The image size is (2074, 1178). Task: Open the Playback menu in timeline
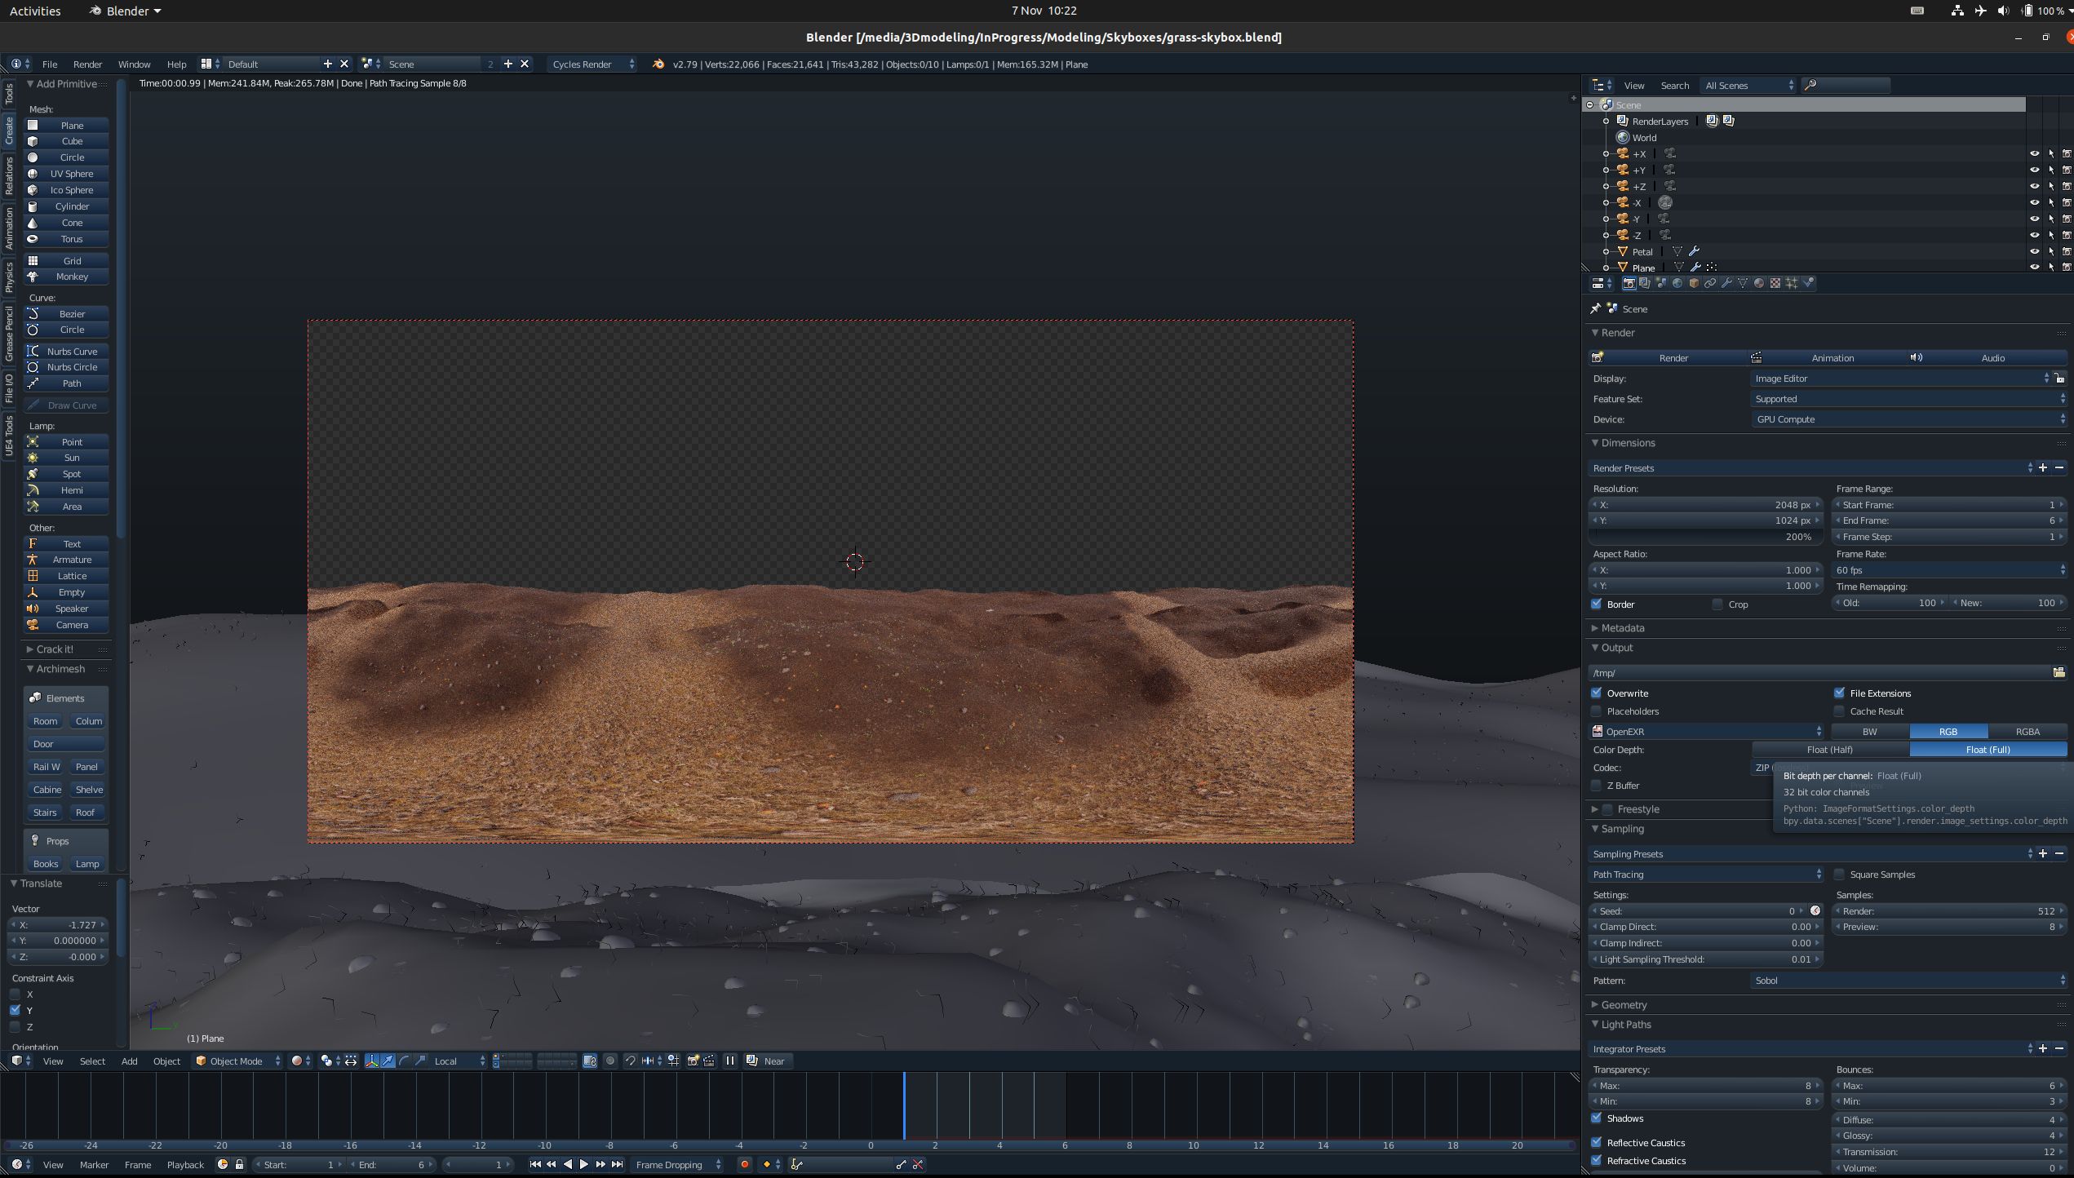185,1164
